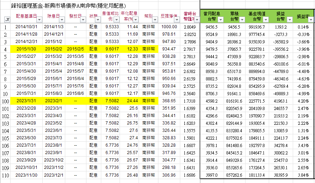This screenshot has height=183, width=315.
Task: Open the 年化配息率 column filter dropdown
Action: click(136, 19)
